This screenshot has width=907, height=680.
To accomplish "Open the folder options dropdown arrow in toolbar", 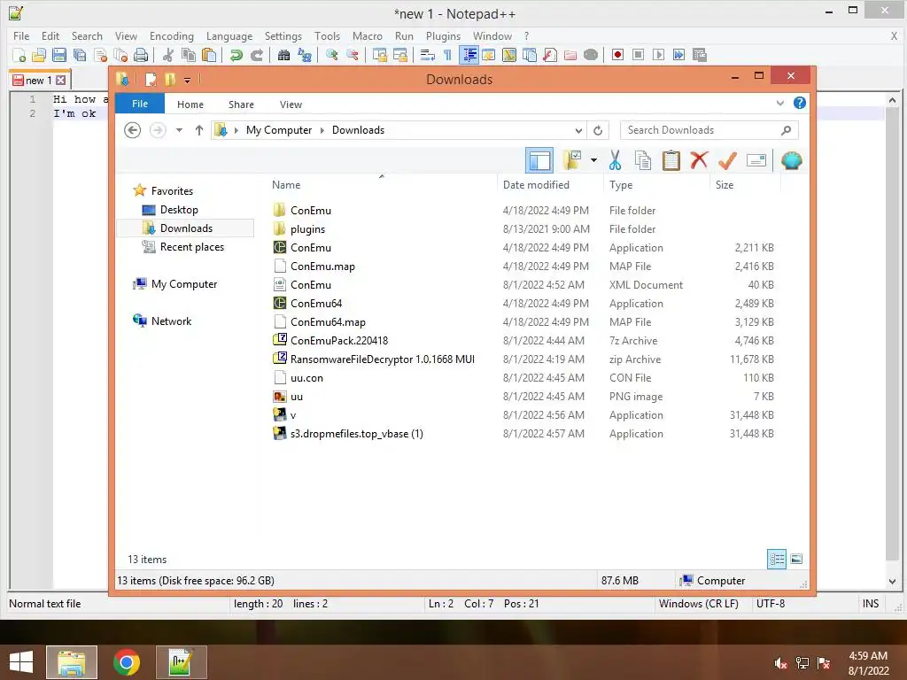I will (x=593, y=160).
